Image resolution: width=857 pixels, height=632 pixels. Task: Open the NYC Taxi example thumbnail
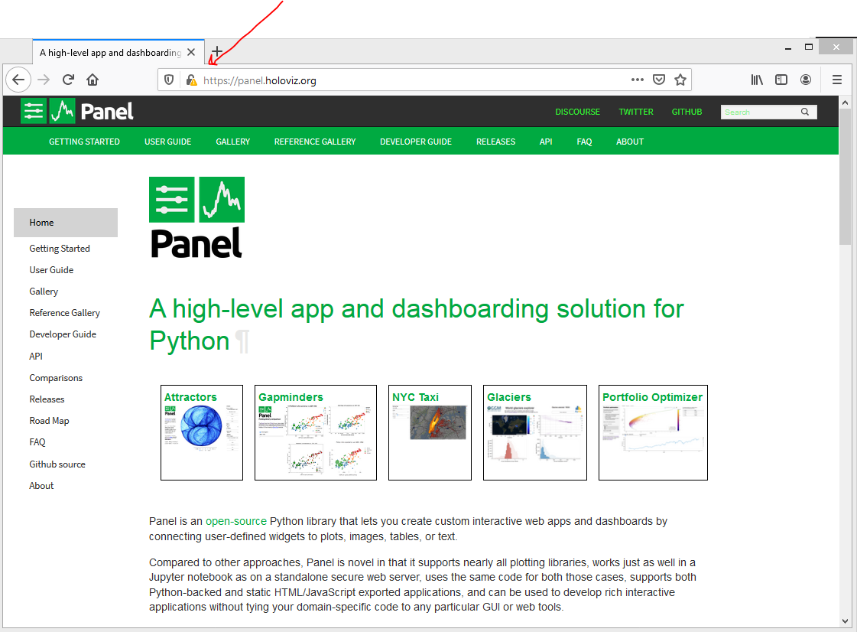coord(430,433)
